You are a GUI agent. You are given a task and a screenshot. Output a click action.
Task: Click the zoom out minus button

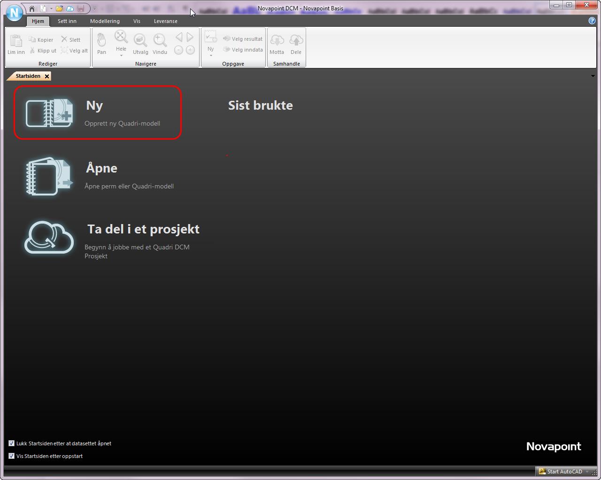pos(178,50)
